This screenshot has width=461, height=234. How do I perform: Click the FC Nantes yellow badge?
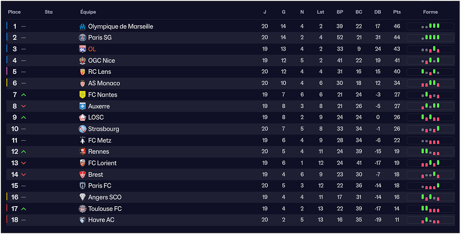click(x=83, y=95)
